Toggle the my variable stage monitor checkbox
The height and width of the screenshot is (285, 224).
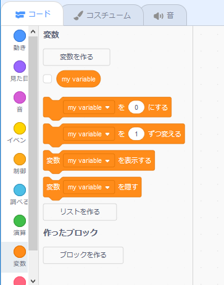click(x=48, y=79)
